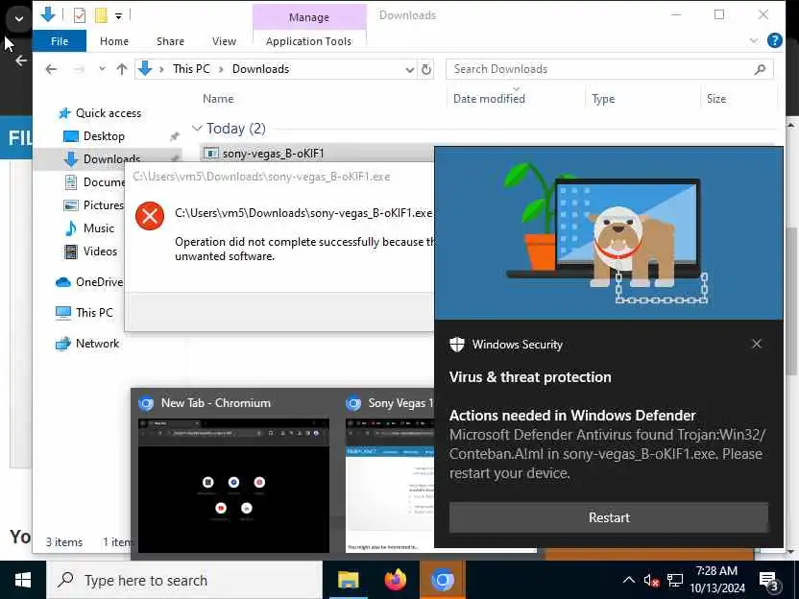Open Customize Quick Access Toolbar dropdown
This screenshot has width=799, height=599.
pos(118,15)
